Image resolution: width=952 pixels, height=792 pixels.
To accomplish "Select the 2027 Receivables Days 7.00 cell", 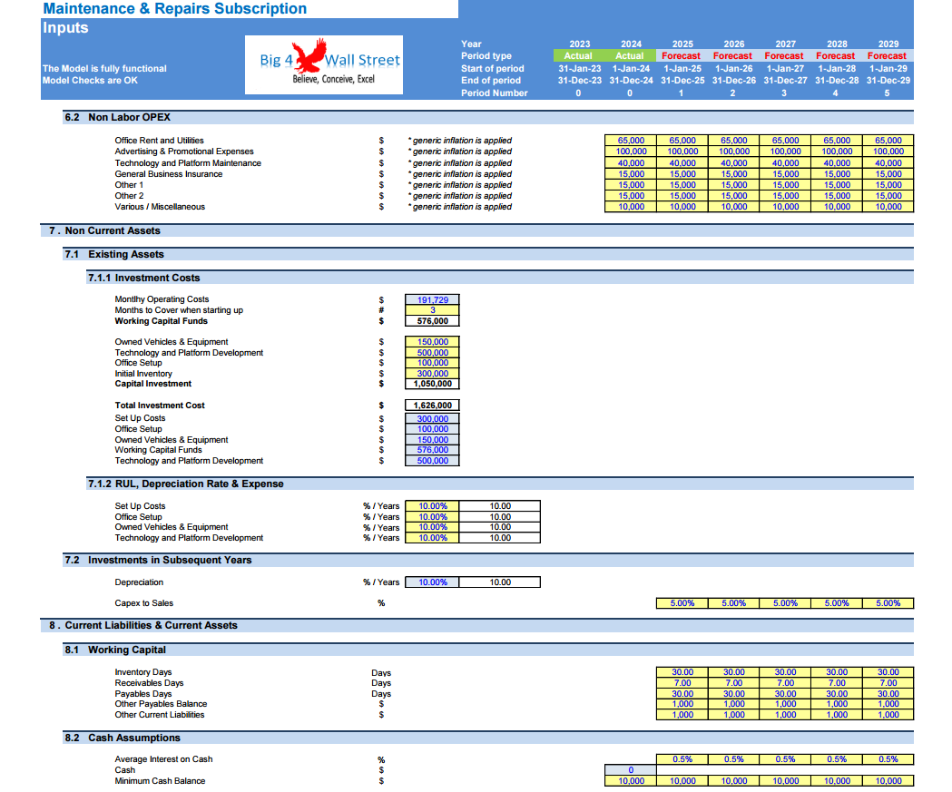I will pyautogui.click(x=785, y=683).
